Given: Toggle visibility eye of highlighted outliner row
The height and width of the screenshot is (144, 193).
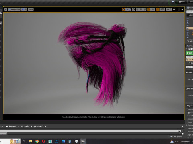Looking at the screenshot, I should tap(187, 28).
